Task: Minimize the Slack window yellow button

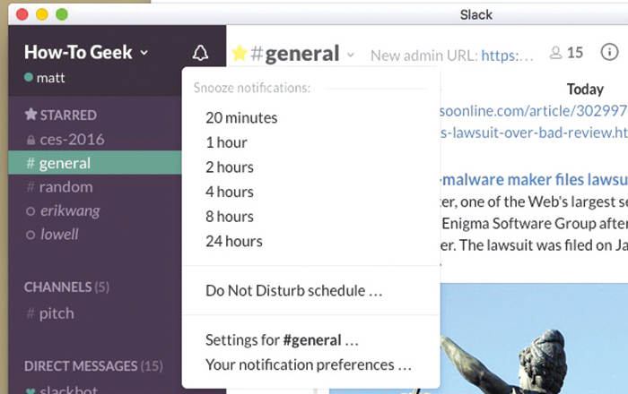Action: (x=42, y=14)
